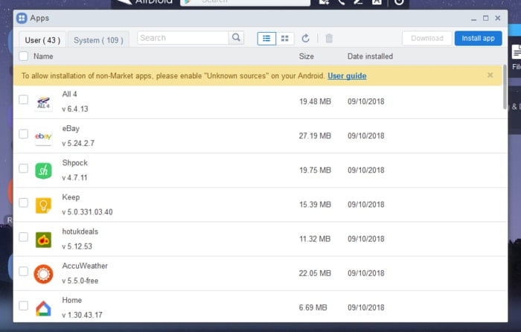This screenshot has height=332, width=521.
Task: Open the User guide link
Action: tap(347, 76)
